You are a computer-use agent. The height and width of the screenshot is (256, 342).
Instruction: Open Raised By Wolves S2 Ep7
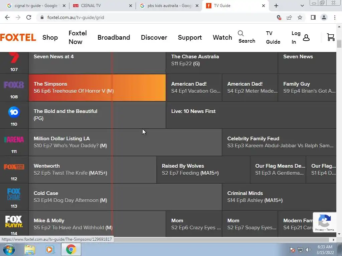pyautogui.click(x=203, y=170)
